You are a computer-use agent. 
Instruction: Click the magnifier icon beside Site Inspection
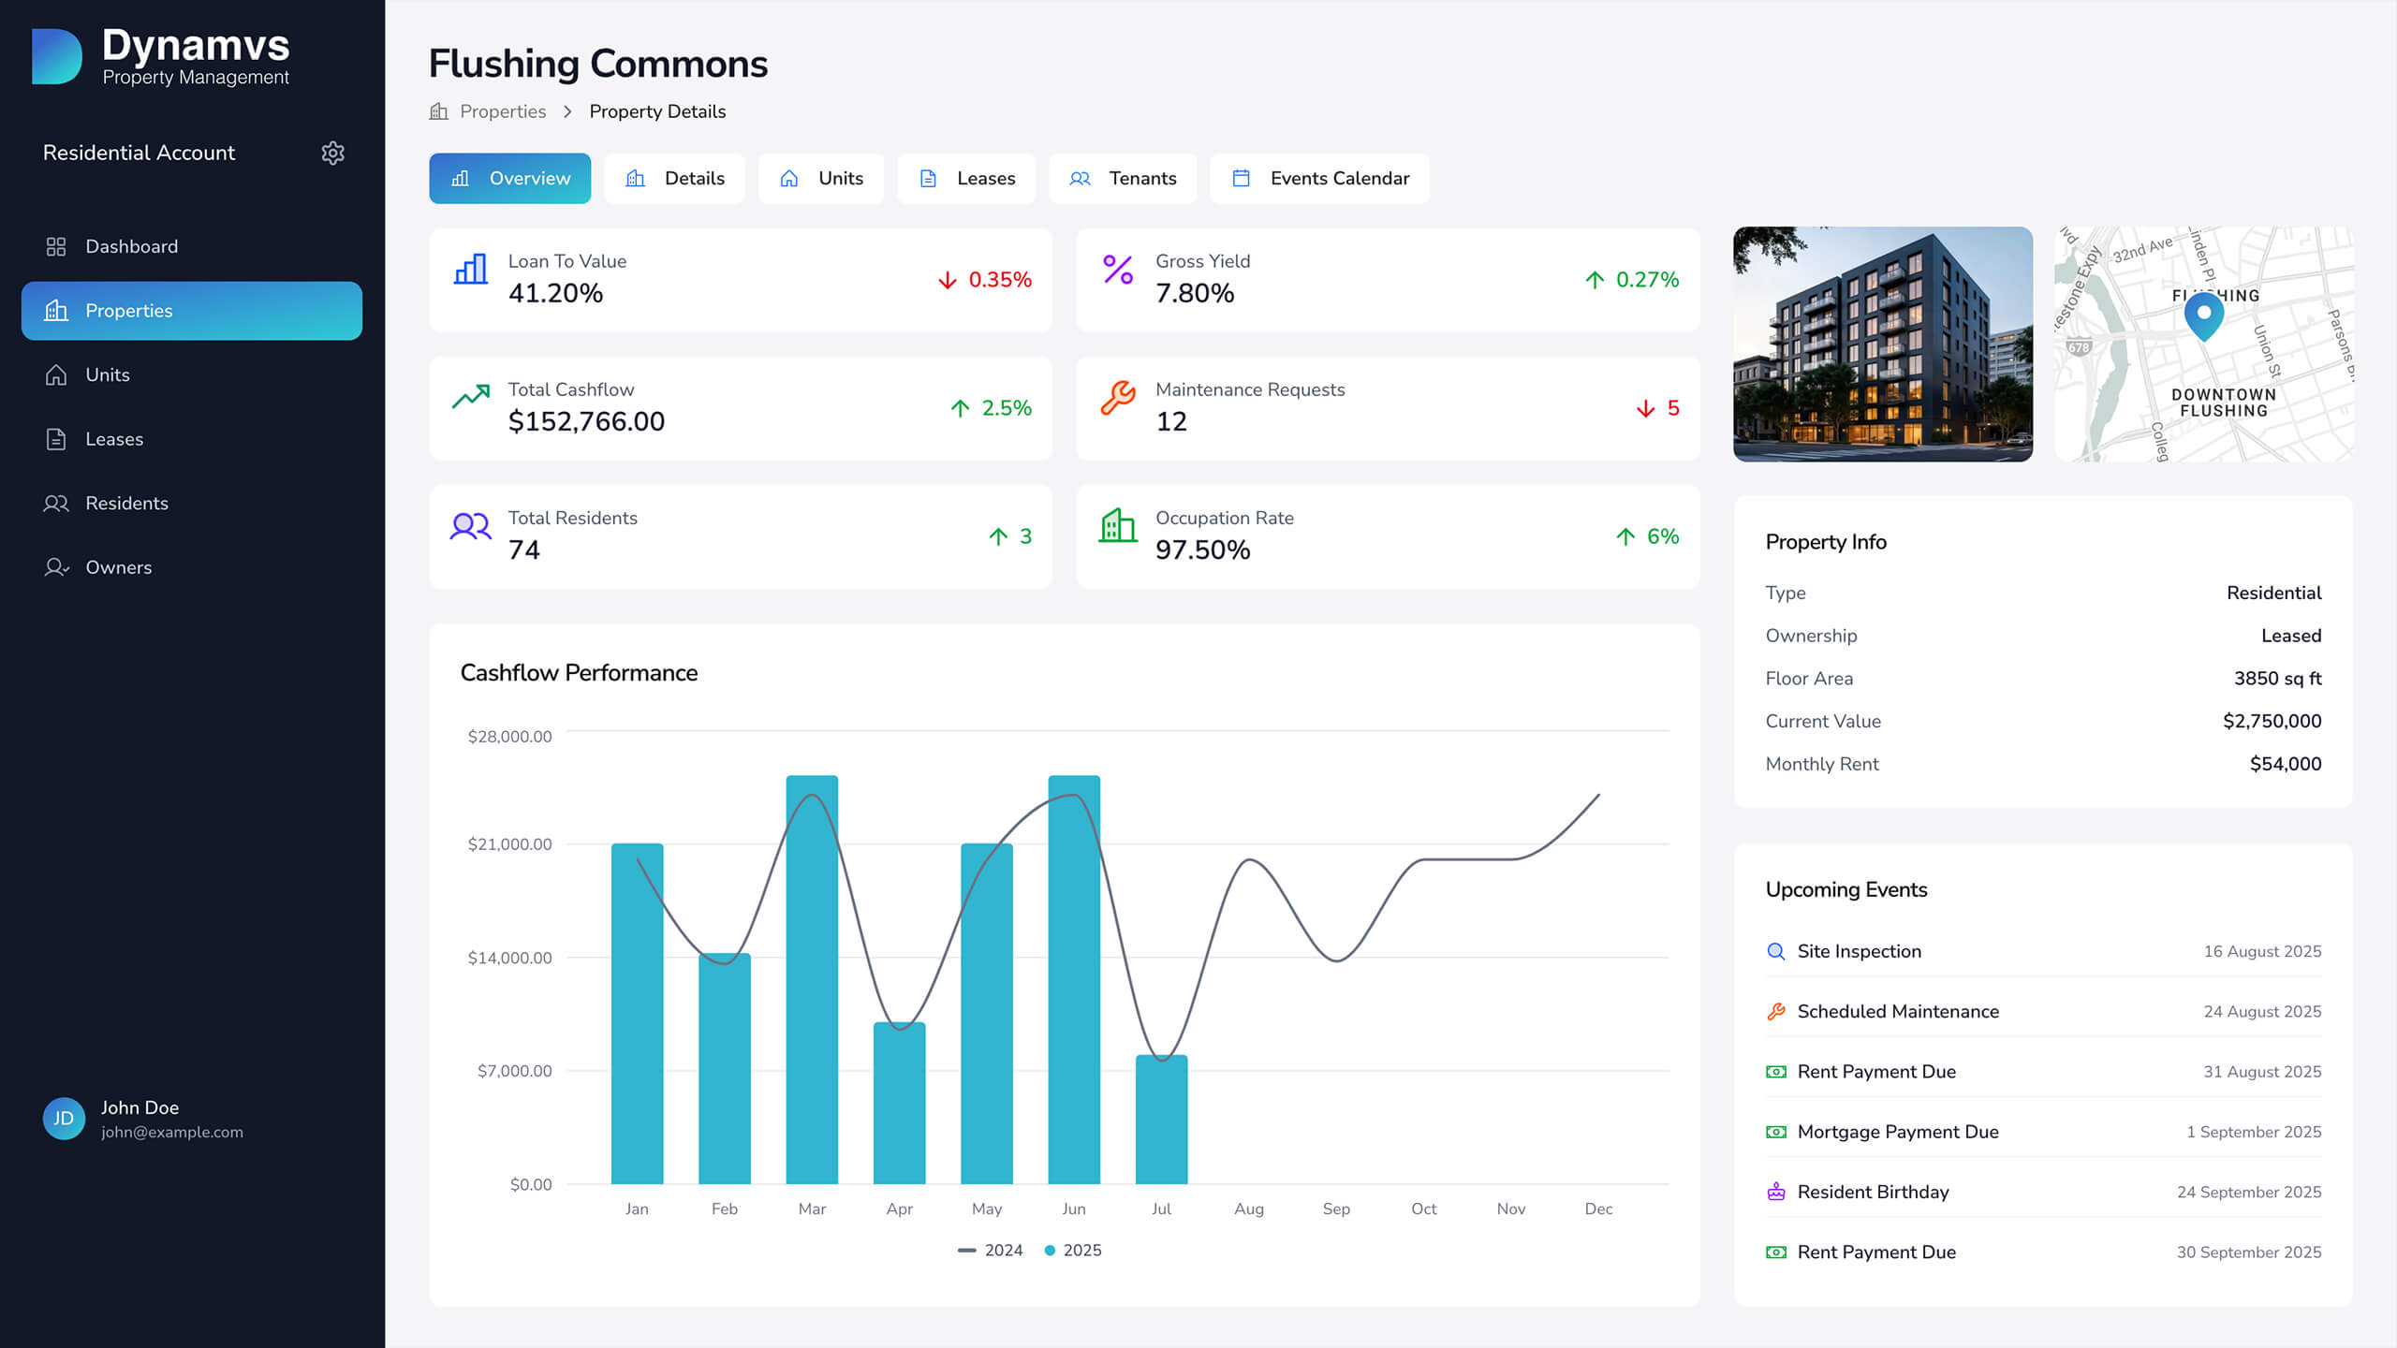(x=1774, y=951)
